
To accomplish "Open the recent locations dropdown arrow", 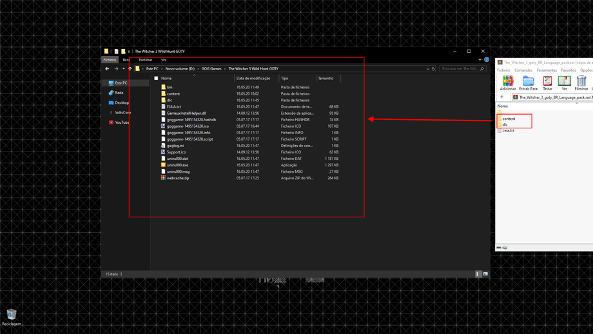I will tap(124, 68).
